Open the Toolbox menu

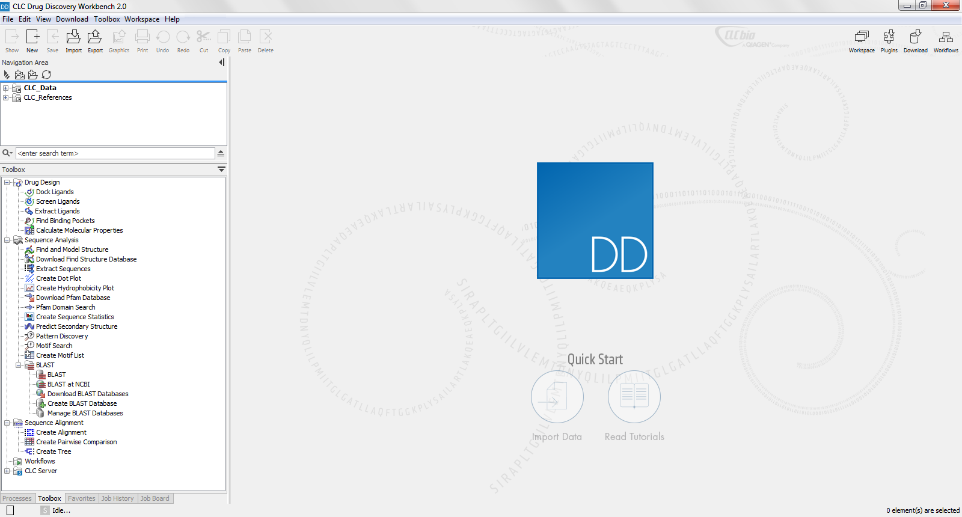coord(106,19)
